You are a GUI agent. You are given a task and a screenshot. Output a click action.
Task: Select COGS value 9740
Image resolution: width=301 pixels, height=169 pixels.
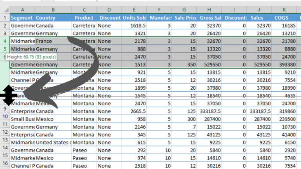[x=284, y=158]
